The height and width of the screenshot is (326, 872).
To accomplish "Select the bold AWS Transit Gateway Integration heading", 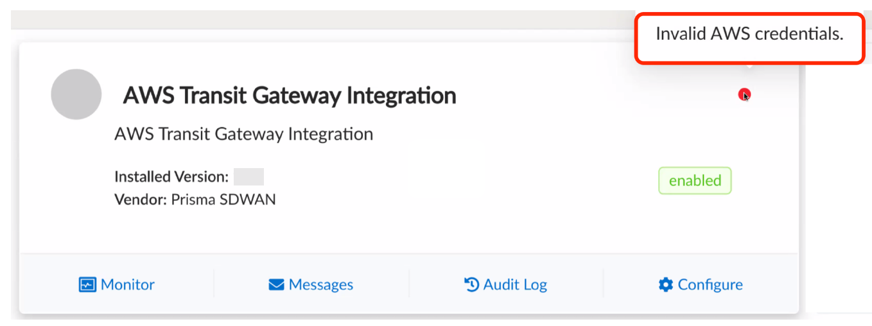I will [290, 96].
